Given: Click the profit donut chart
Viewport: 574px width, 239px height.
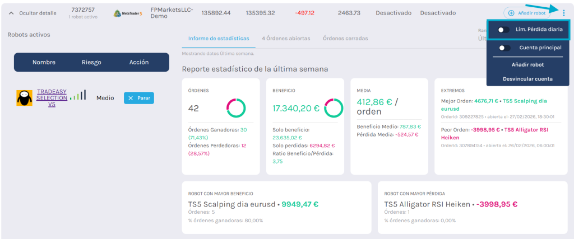Looking at the screenshot, I should pos(334,108).
